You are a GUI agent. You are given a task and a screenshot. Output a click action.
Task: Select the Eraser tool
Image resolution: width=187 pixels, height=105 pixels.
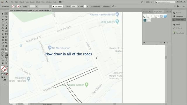pyautogui.click(x=6, y=28)
